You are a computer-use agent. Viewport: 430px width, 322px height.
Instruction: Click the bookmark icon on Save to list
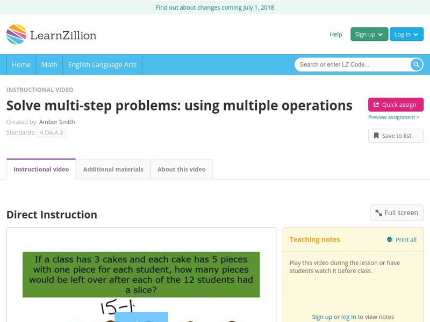point(376,135)
